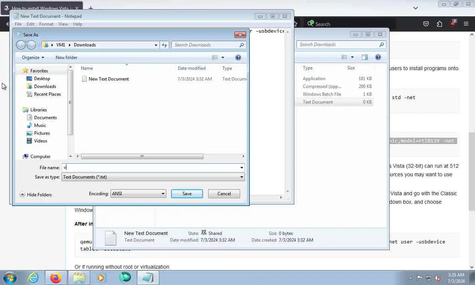Open the Firefox application menu (hamburger)

(466, 24)
